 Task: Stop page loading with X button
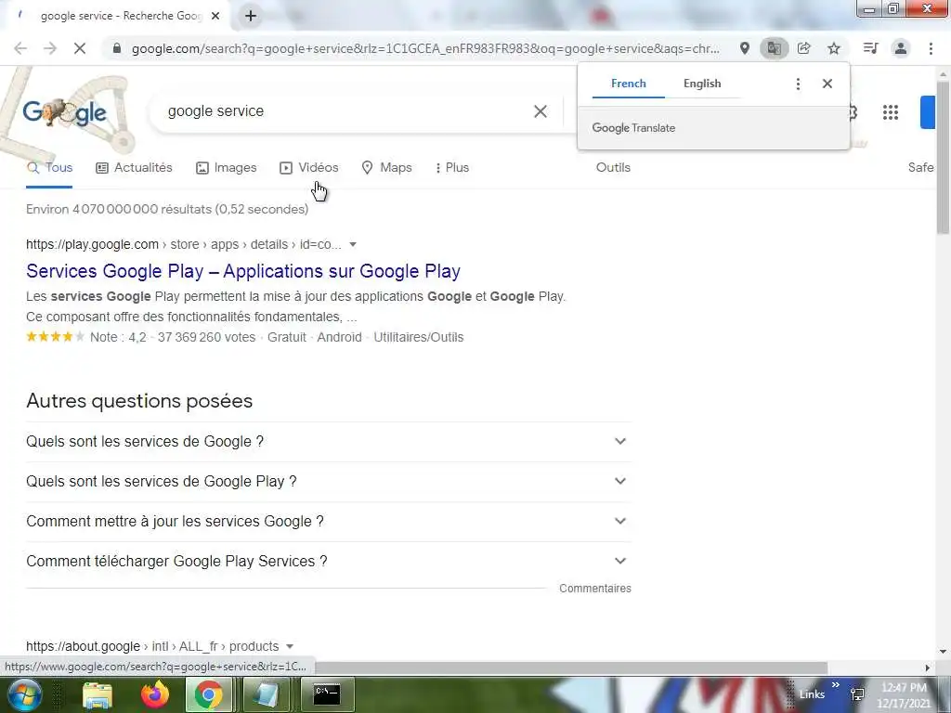pyautogui.click(x=80, y=48)
